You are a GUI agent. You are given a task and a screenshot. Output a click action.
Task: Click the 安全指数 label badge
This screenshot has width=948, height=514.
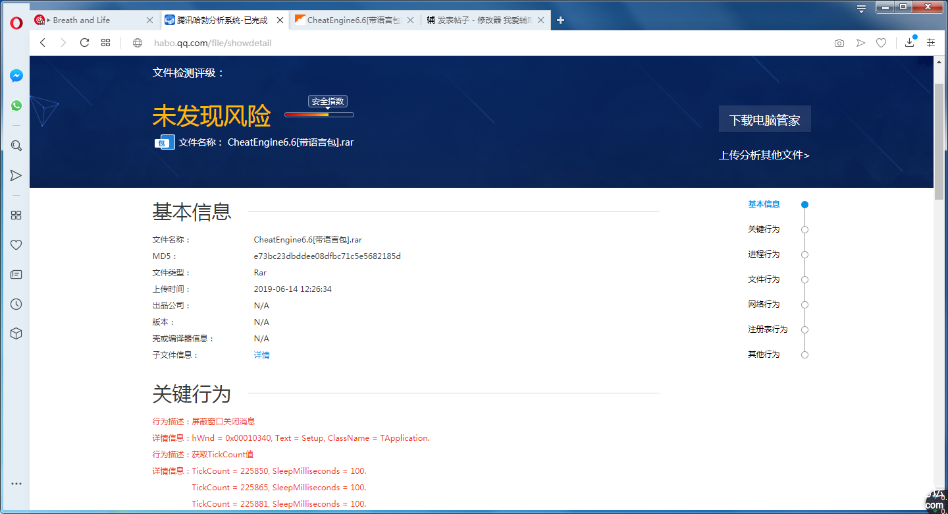coord(328,101)
